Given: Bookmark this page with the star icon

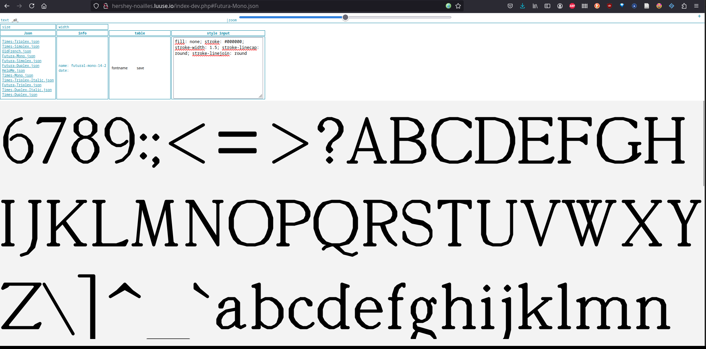Looking at the screenshot, I should 458,6.
